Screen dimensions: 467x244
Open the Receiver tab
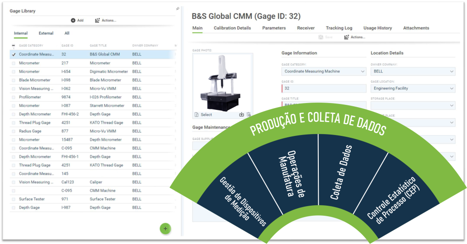point(306,28)
